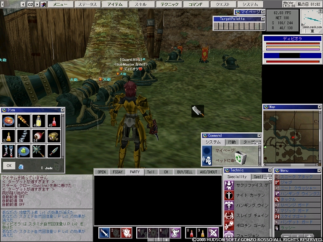Click OK in the Item window
The width and height of the screenshot is (323, 242).
coord(9,166)
